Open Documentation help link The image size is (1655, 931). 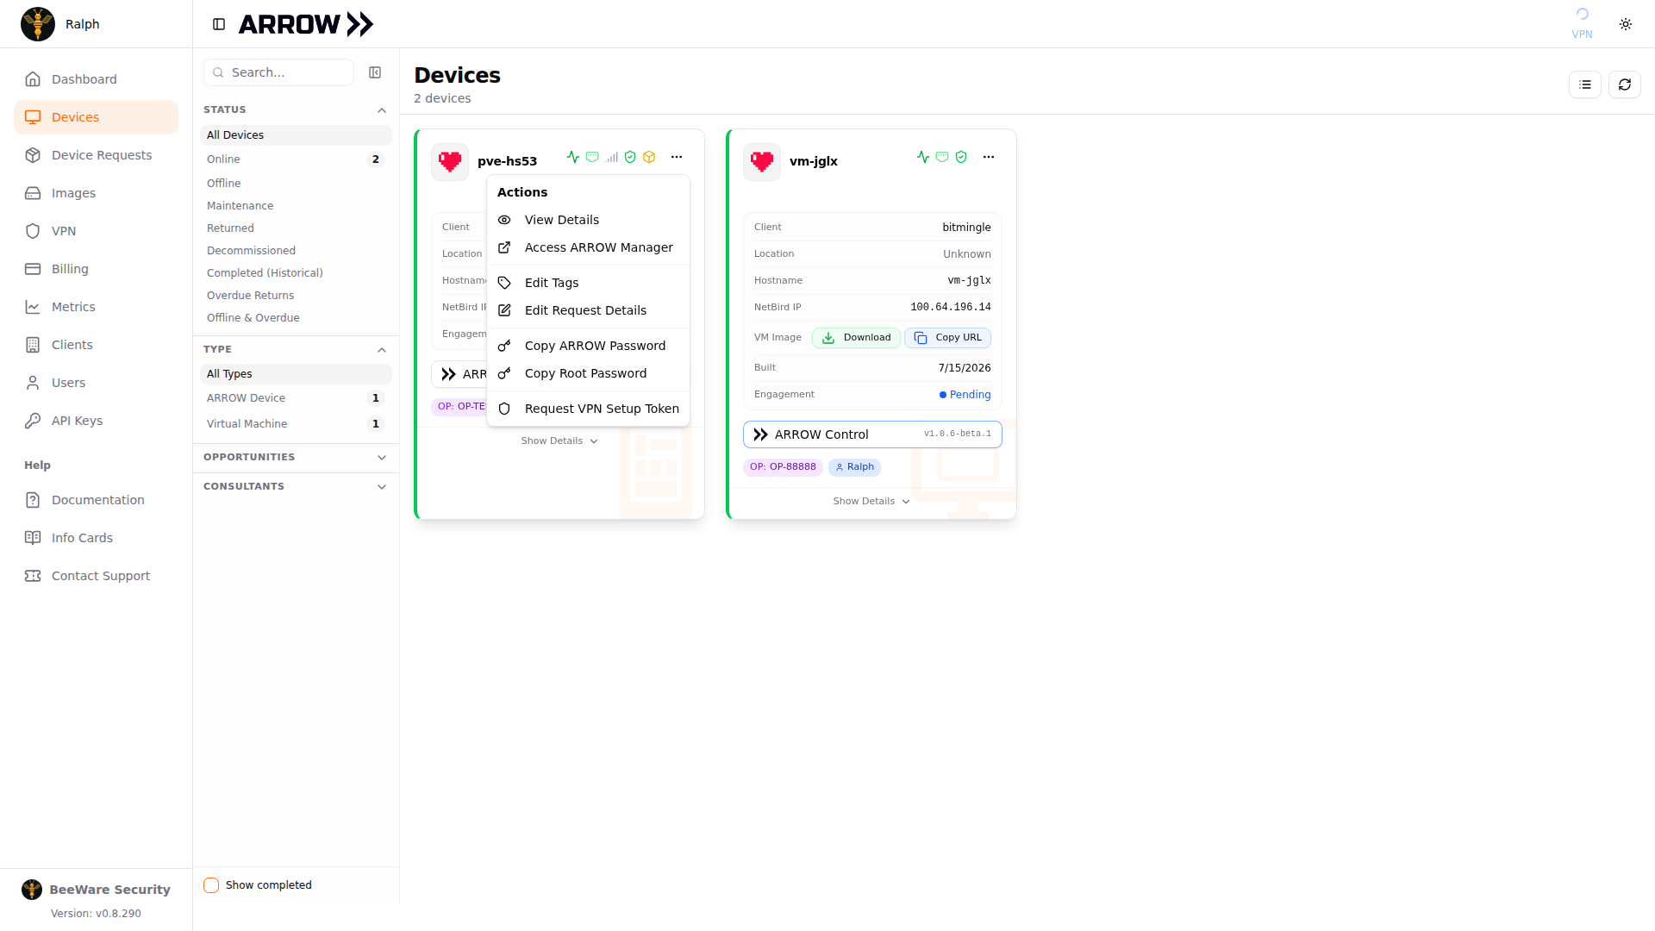coord(96,500)
